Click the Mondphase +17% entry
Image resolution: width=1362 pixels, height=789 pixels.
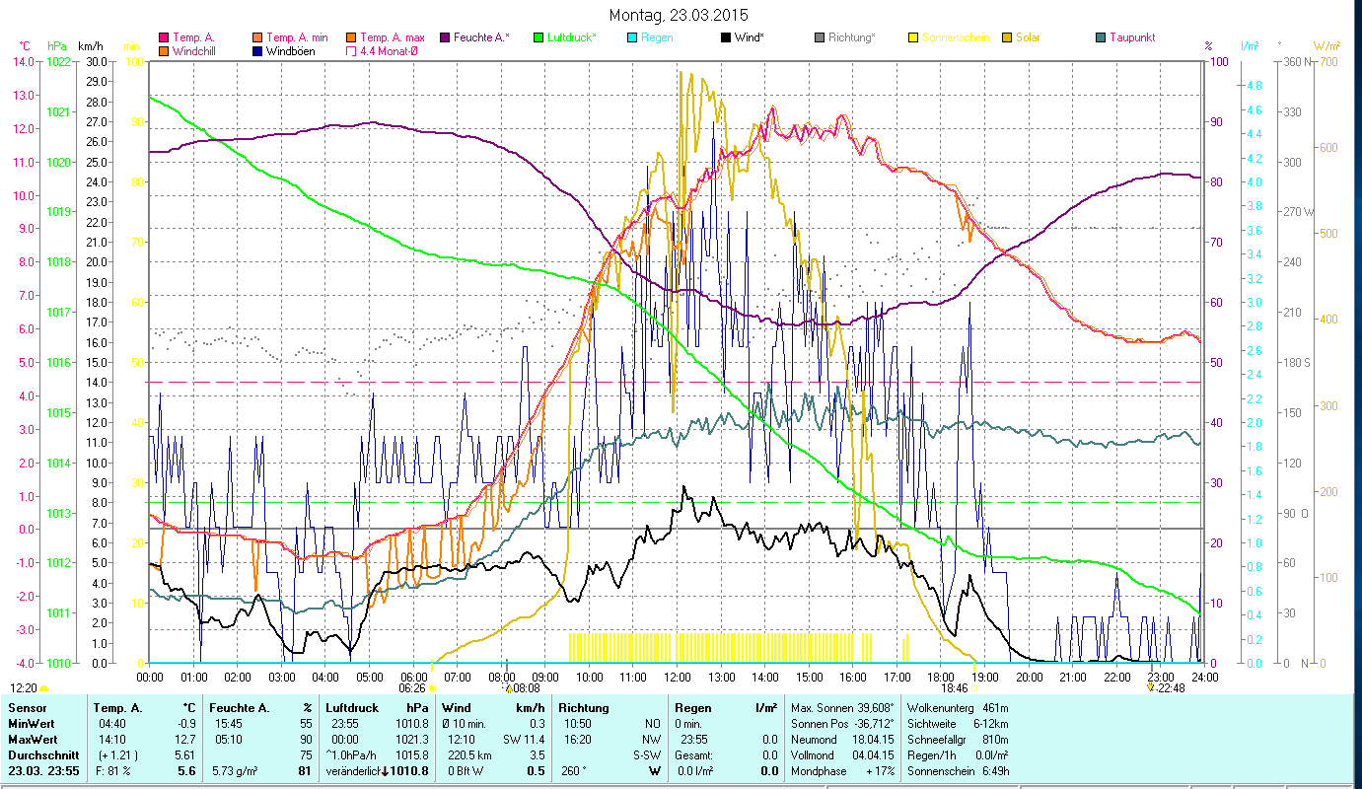click(x=841, y=771)
